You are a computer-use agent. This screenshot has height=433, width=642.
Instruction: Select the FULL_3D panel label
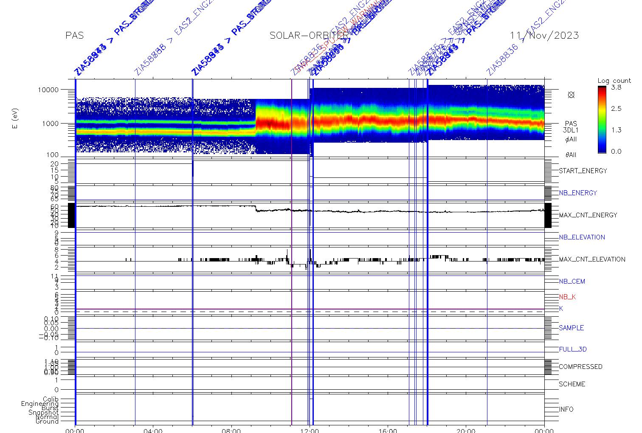tap(573, 350)
